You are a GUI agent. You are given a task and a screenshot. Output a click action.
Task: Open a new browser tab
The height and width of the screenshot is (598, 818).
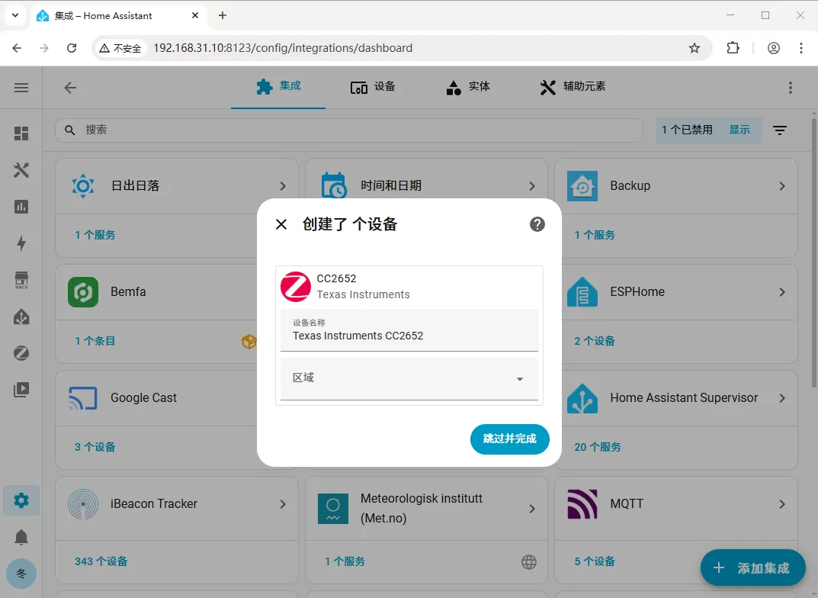[x=223, y=16]
